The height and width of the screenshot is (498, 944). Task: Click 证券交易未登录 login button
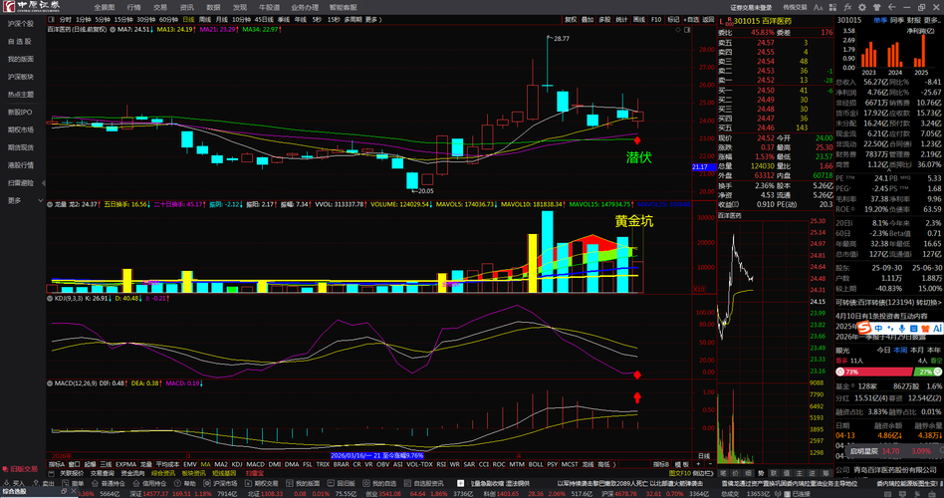[x=751, y=7]
